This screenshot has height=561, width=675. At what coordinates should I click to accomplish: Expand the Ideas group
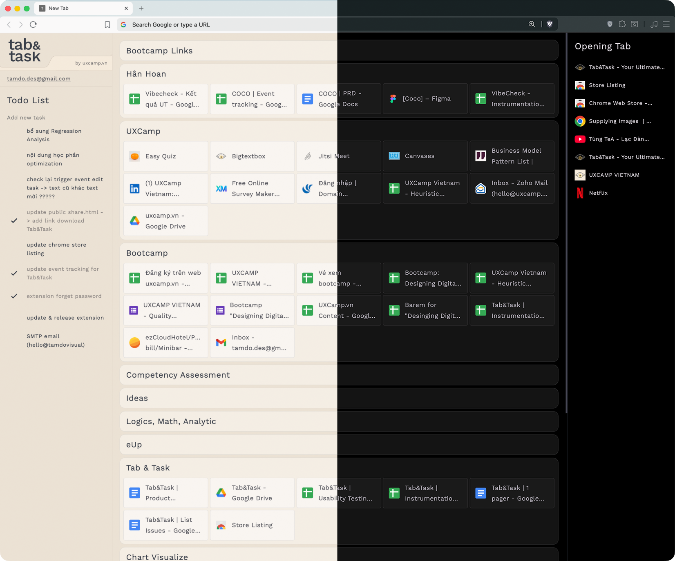tap(137, 398)
